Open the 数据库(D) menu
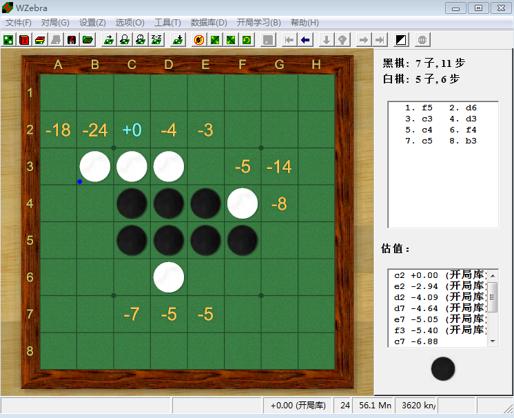This screenshot has width=514, height=418. (x=209, y=22)
